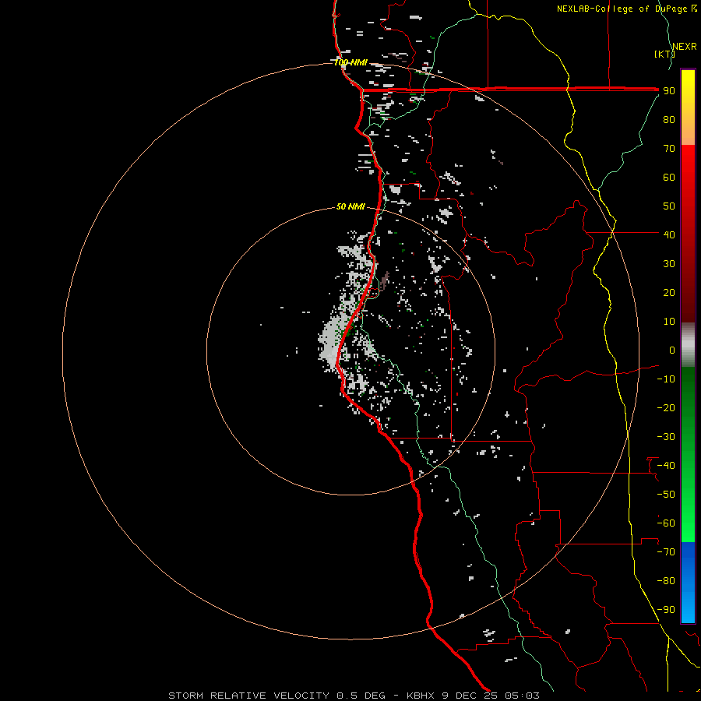
Task: Click the 100 NMI range ring label
Action: pos(351,62)
